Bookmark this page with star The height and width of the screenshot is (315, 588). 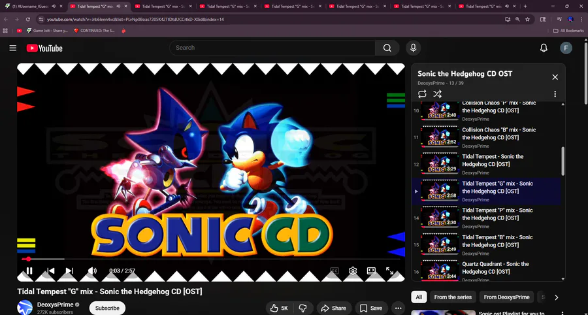[528, 19]
